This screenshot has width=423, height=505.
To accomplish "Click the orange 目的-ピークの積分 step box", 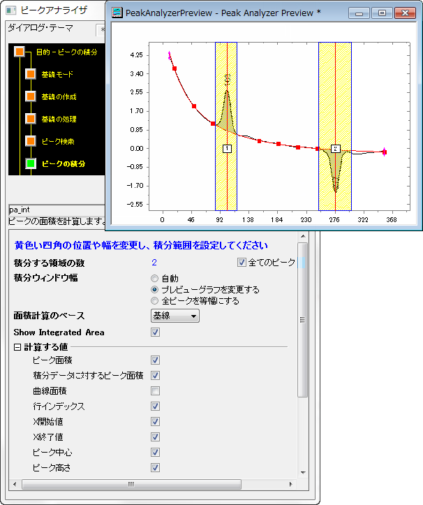I will (20, 52).
